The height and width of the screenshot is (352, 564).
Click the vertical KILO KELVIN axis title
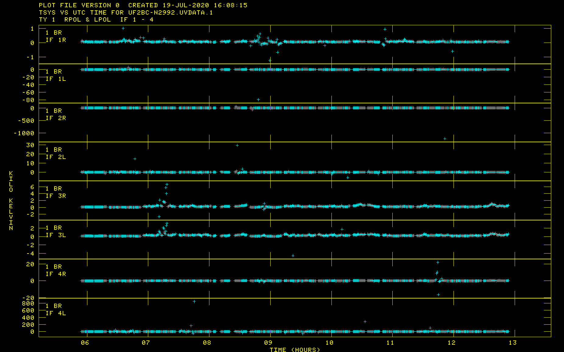point(11,201)
